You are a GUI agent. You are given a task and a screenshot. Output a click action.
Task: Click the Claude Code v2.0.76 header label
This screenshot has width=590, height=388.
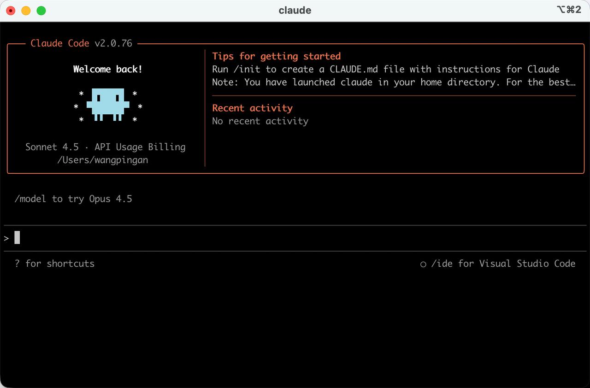[81, 43]
